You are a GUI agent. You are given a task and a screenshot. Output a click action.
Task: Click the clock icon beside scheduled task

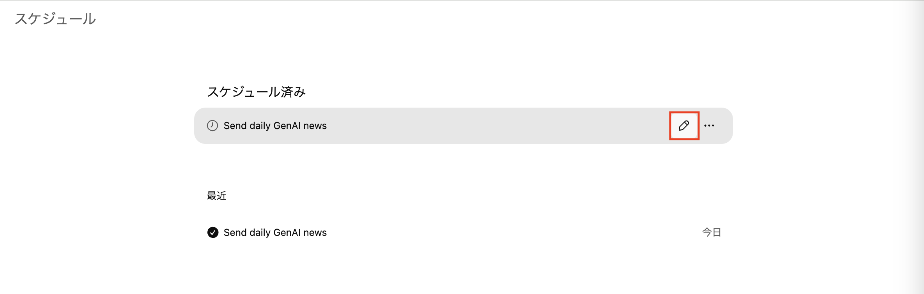click(x=212, y=126)
